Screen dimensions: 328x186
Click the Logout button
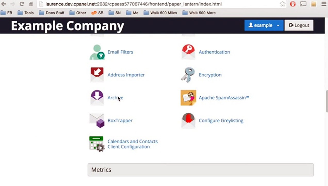pos(299,25)
